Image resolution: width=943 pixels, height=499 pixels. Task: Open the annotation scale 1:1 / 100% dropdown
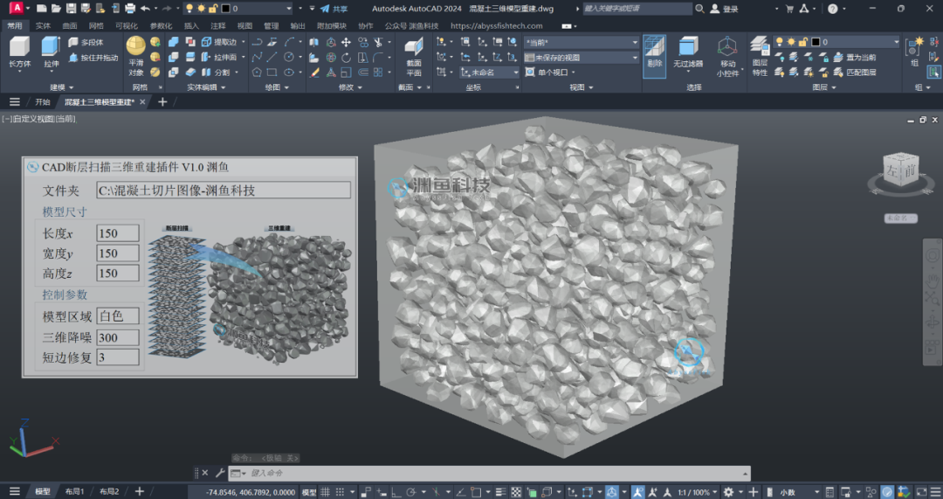(x=697, y=492)
